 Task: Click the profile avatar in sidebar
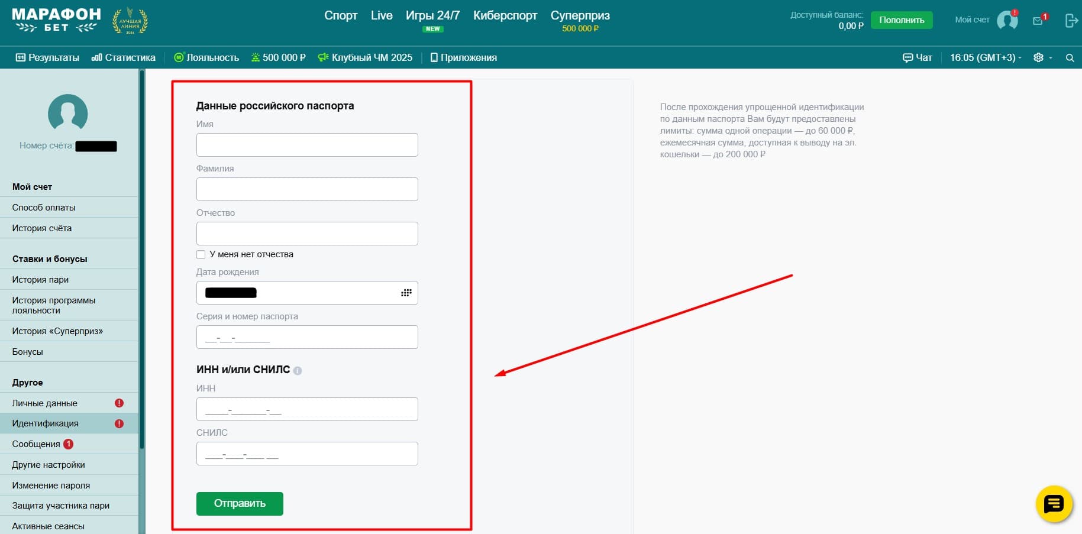[68, 112]
